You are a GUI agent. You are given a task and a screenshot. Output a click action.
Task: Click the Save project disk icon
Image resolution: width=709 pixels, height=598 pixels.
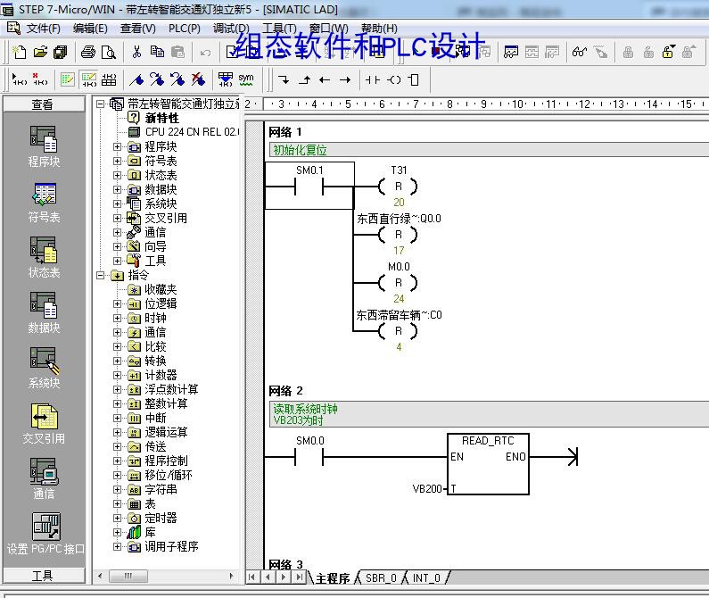tap(60, 52)
